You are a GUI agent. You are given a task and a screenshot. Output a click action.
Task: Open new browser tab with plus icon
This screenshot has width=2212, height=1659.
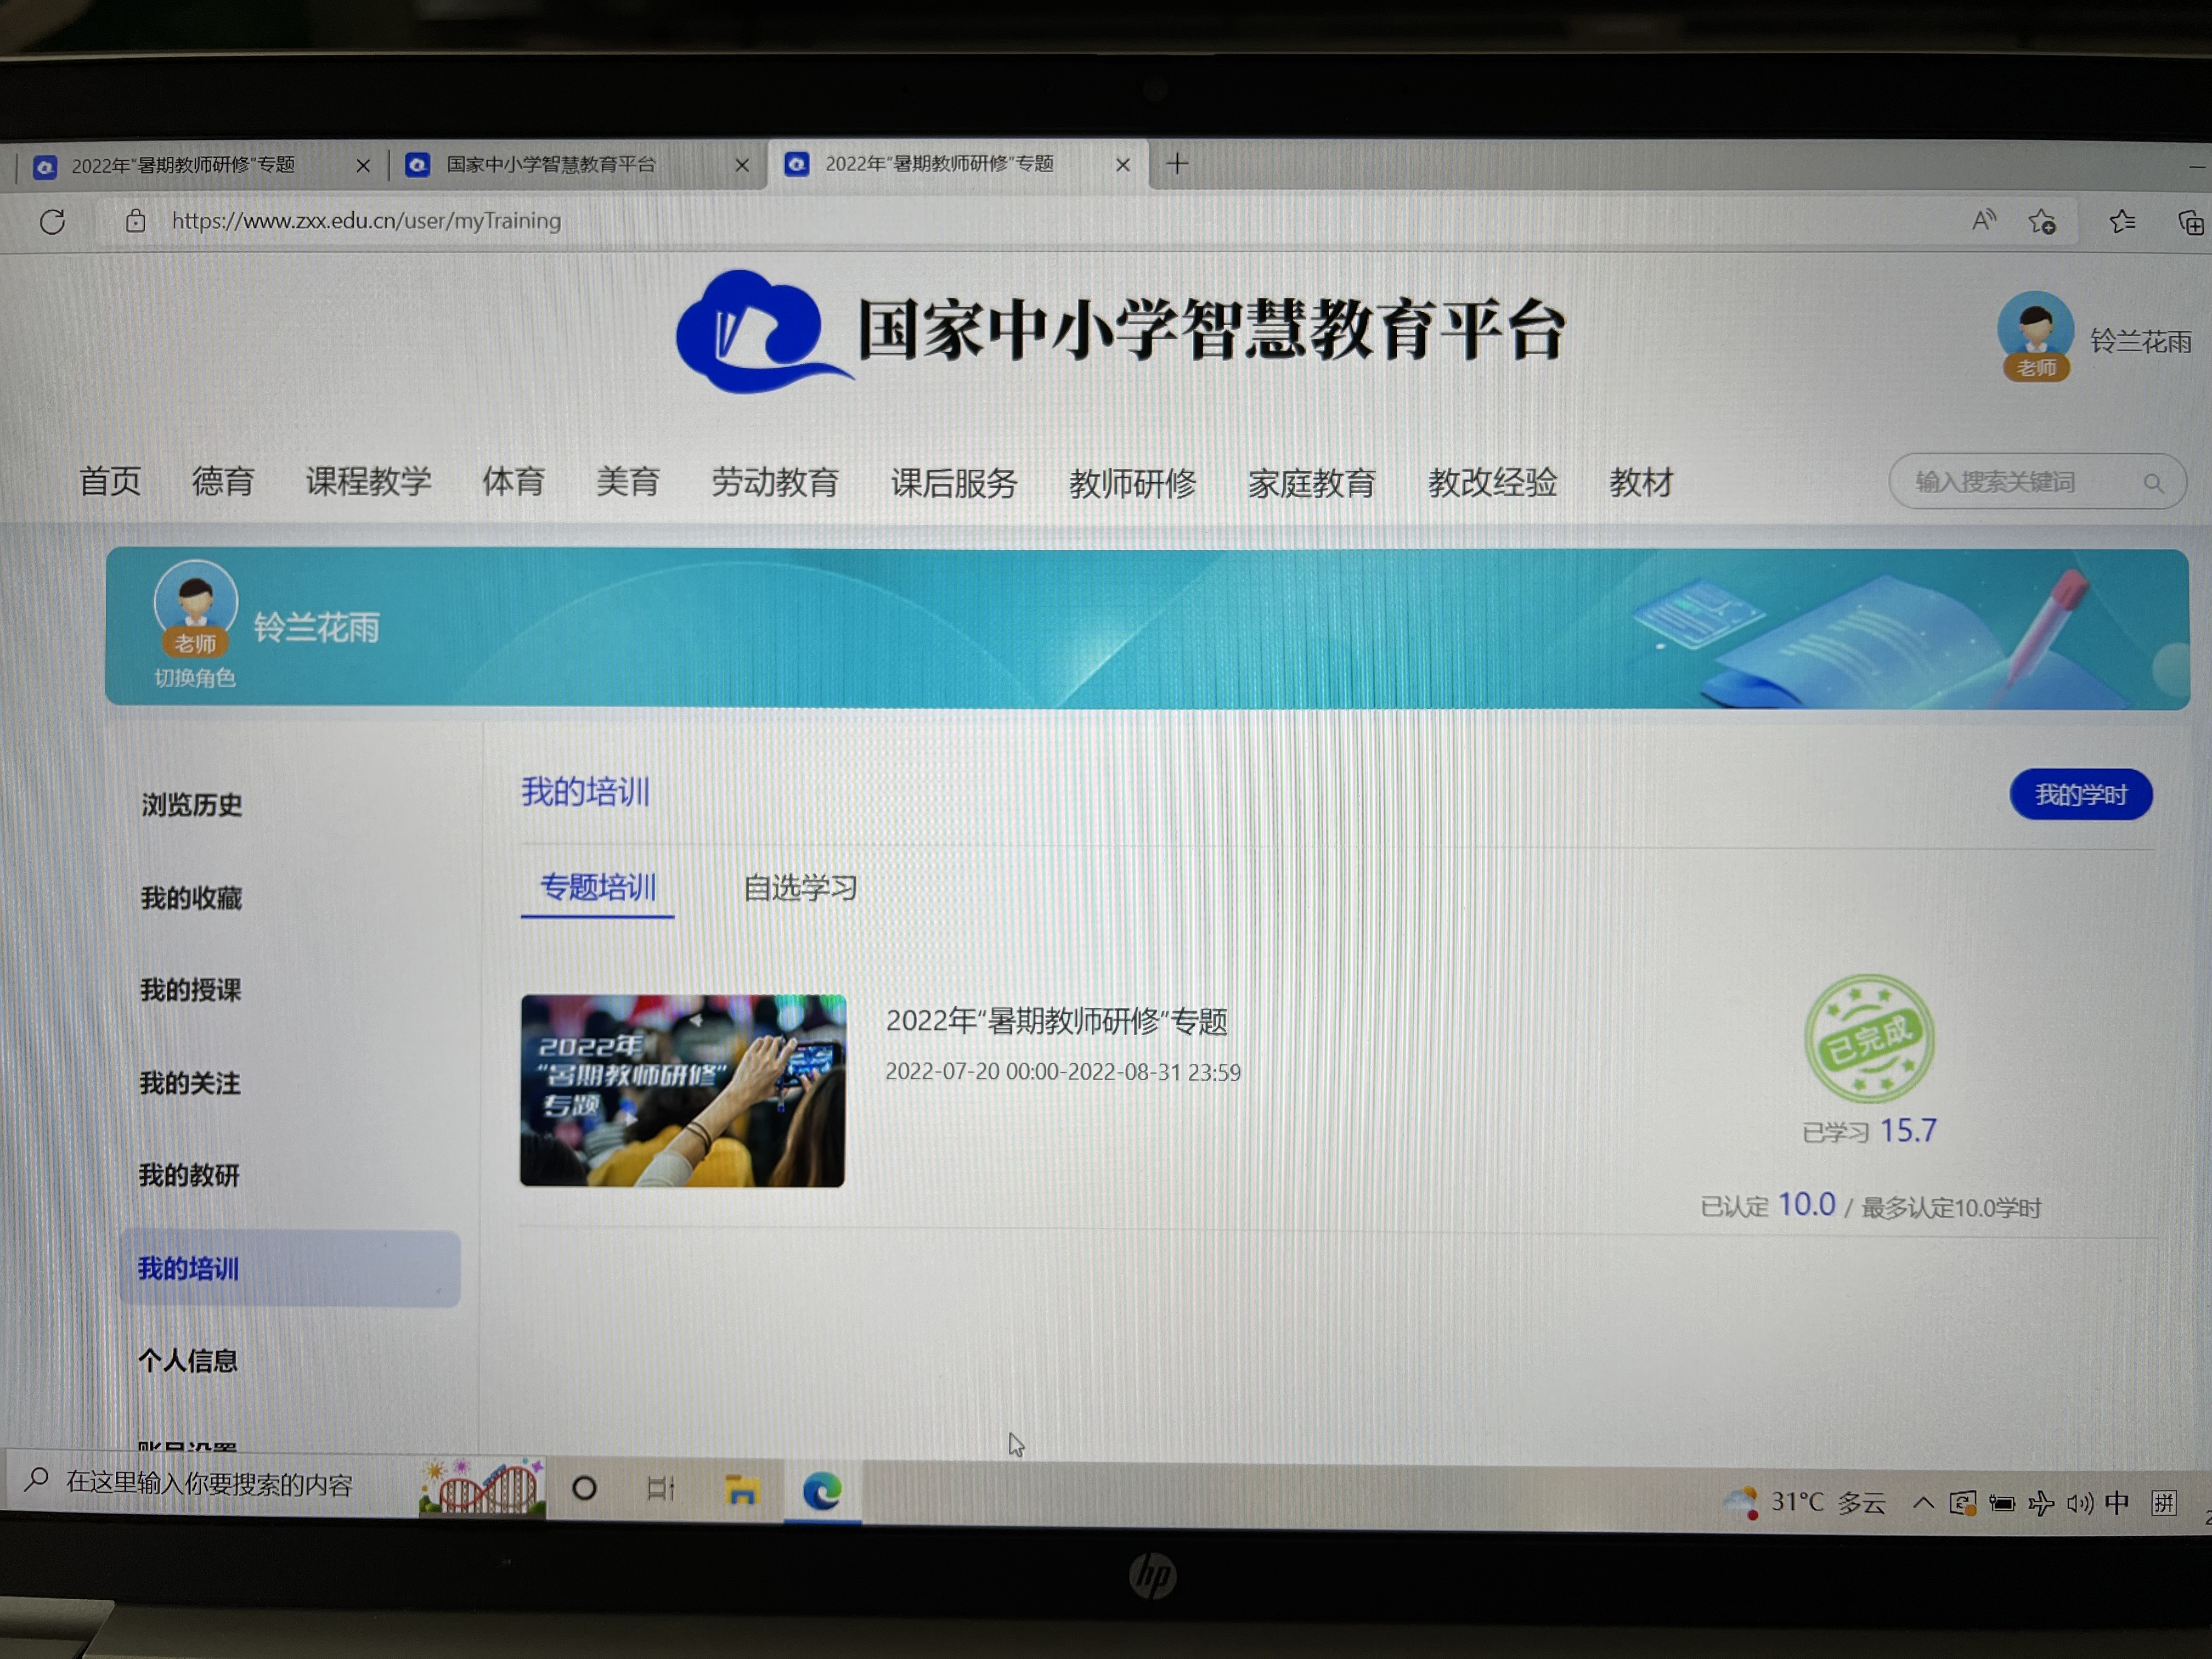tap(1177, 164)
